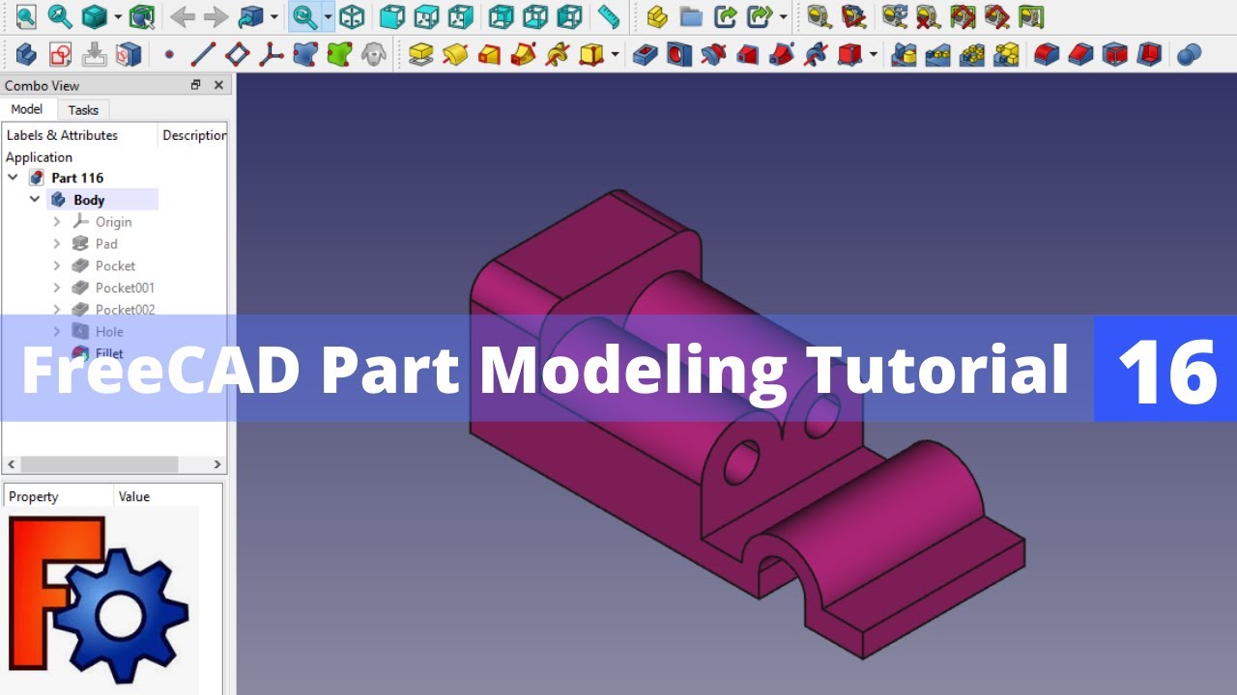The image size is (1237, 695).
Task: Switch to the Tasks tab
Action: tap(83, 110)
